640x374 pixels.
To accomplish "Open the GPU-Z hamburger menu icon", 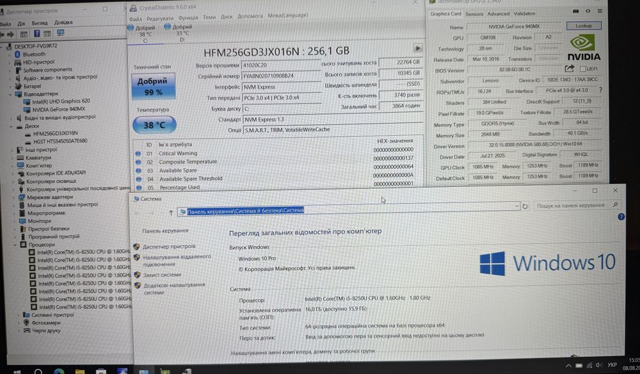I will 600,11.
